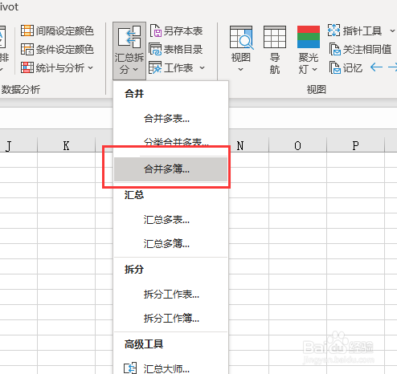The image size is (397, 374).
Task: Click the 关注相同值 icon
Action: pyautogui.click(x=334, y=49)
